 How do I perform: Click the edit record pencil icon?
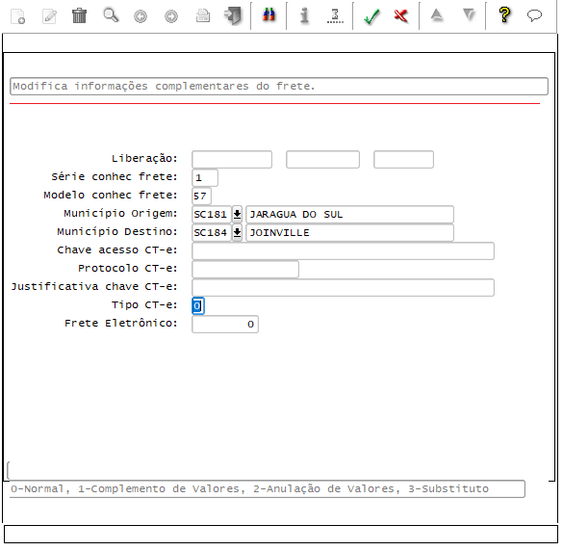(49, 16)
